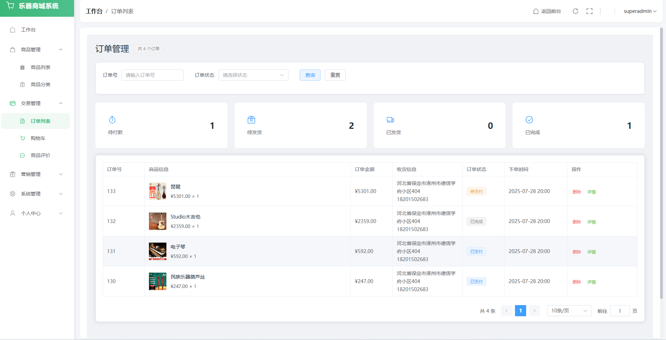Viewport: 666px width, 340px height.
Task: Click the 已完成 checkmark circle icon
Action: click(529, 120)
